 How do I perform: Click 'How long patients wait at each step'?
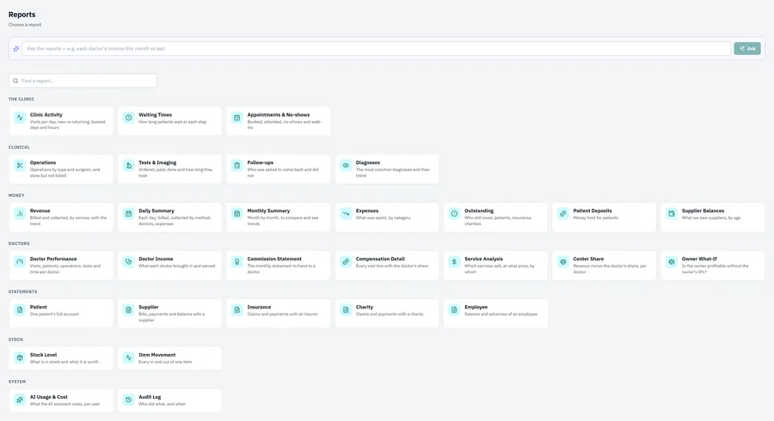point(172,122)
